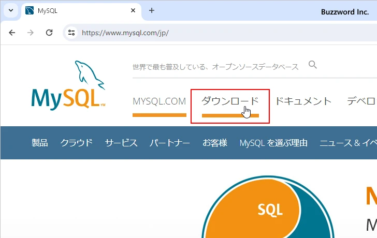Screen dimensions: 377x238
Task: Click the search magnifier icon
Action: tap(312, 65)
